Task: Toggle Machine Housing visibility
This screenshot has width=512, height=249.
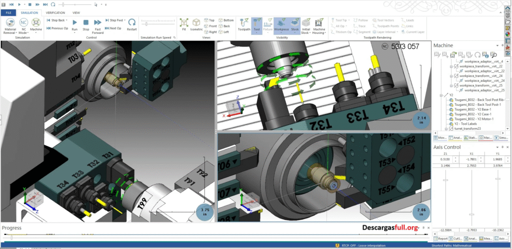Action: coord(319,26)
